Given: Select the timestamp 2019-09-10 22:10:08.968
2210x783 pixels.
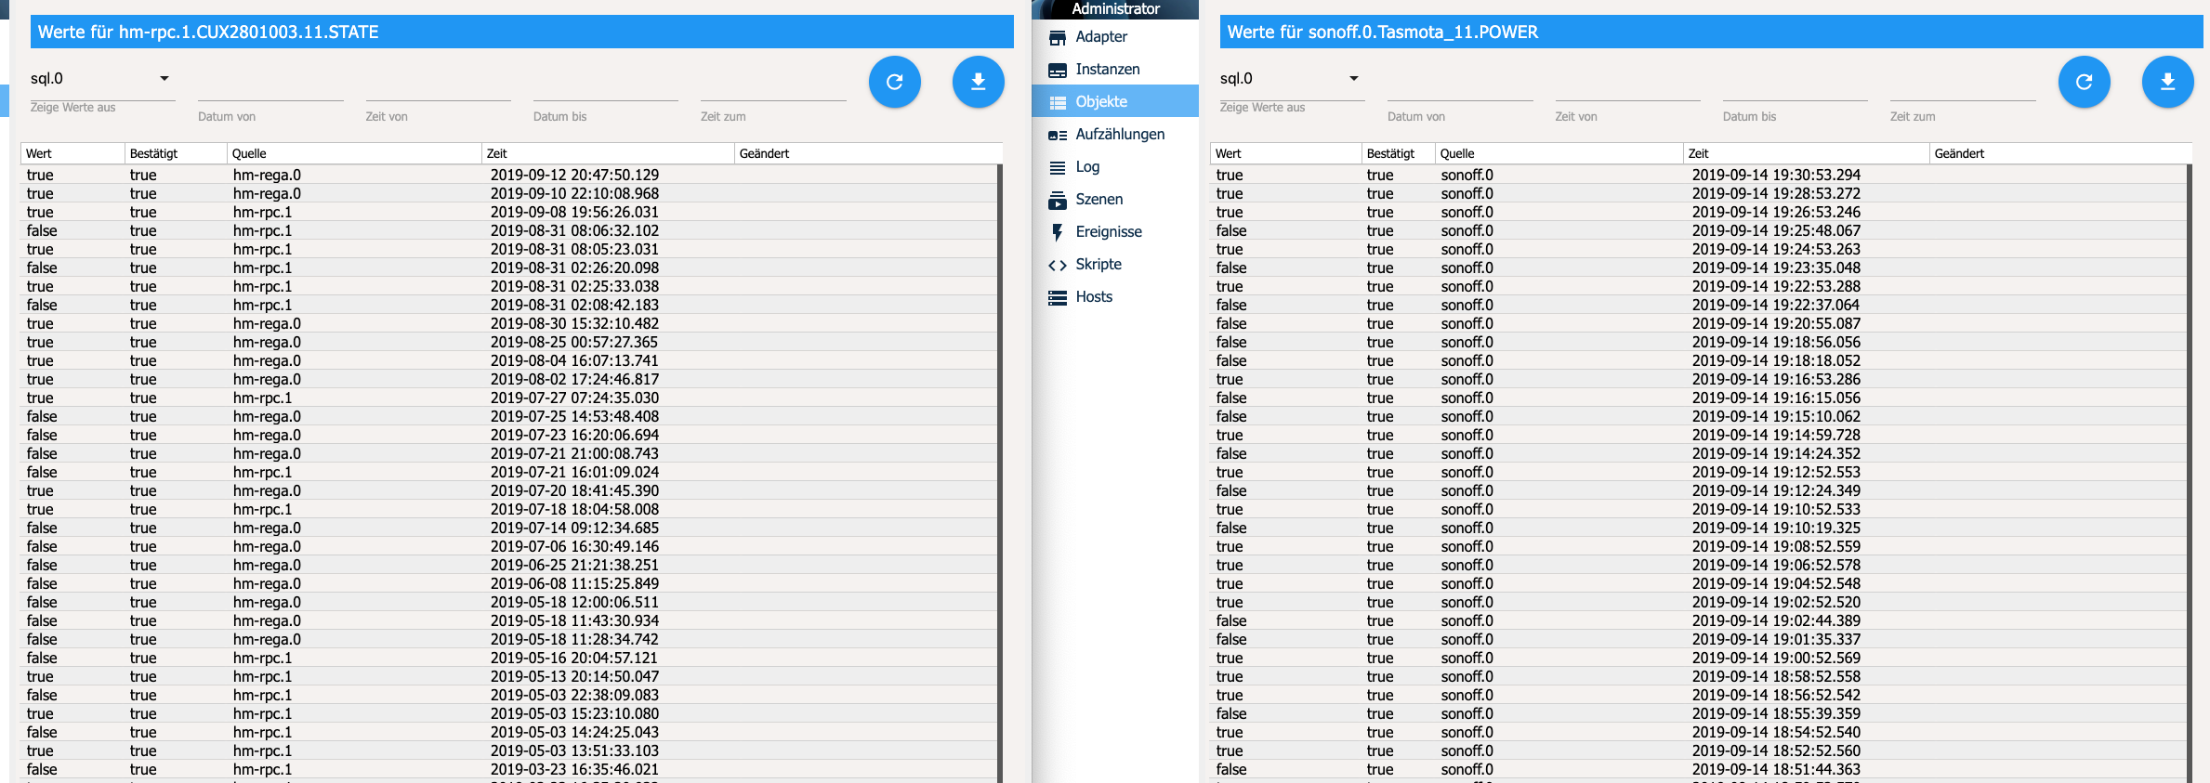Looking at the screenshot, I should click(x=574, y=193).
